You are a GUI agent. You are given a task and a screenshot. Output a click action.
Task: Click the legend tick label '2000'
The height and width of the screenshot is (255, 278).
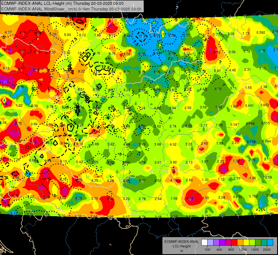pos(267,250)
